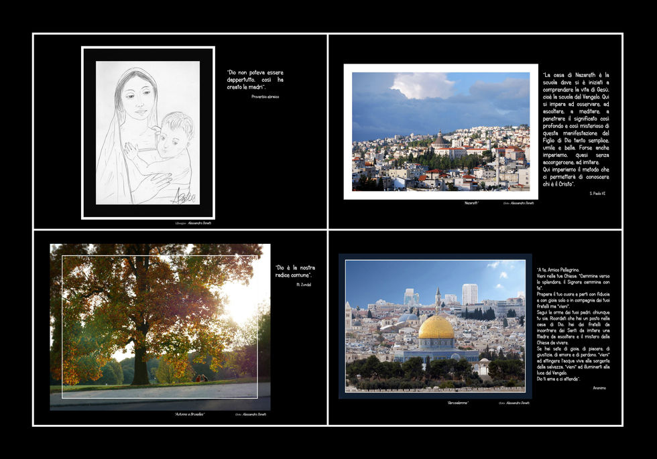This screenshot has height=459, width=657.
Task: Click the Alessandro Donetti credit under Jerusalem photo
Action: pyautogui.click(x=514, y=403)
